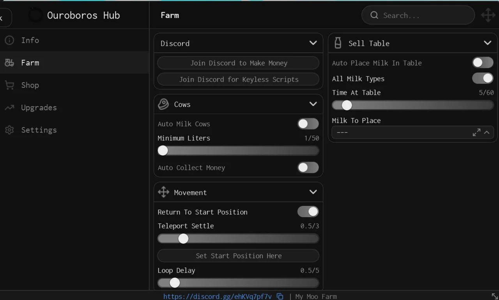
Task: Click the 5/60 Time At Table value
Action: pyautogui.click(x=486, y=93)
